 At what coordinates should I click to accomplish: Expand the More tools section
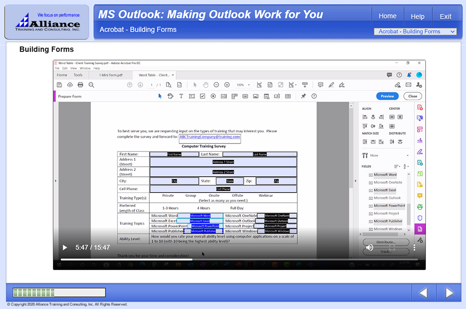[374, 155]
